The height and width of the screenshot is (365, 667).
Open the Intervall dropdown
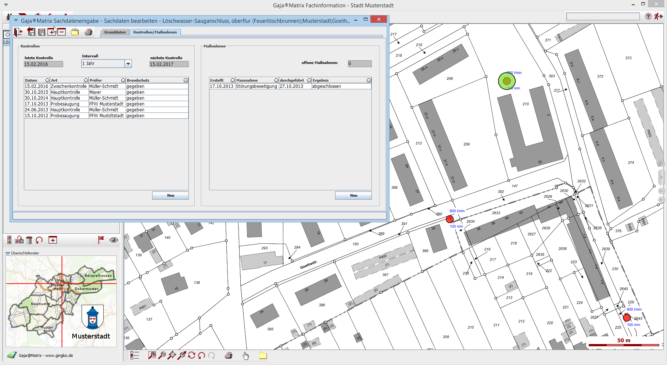pos(128,64)
